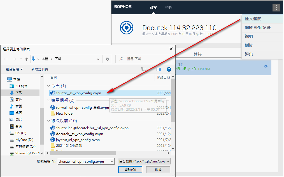The image size is (284, 177).
Task: Select 本機 in the navigation pane
Action: [17, 79]
